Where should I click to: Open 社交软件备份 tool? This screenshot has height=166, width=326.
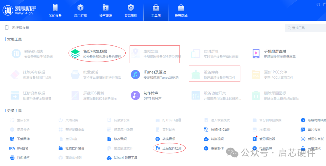[72, 148]
